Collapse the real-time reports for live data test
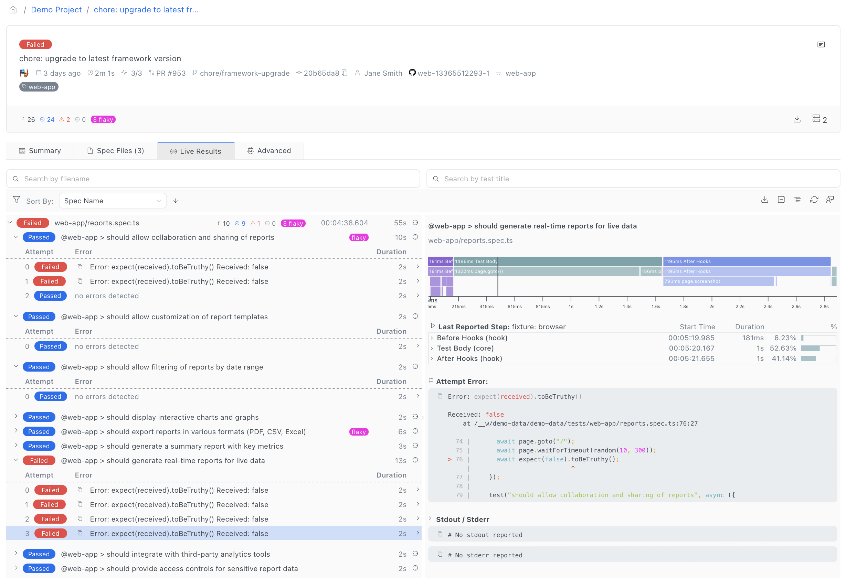846x578 pixels. (x=16, y=460)
